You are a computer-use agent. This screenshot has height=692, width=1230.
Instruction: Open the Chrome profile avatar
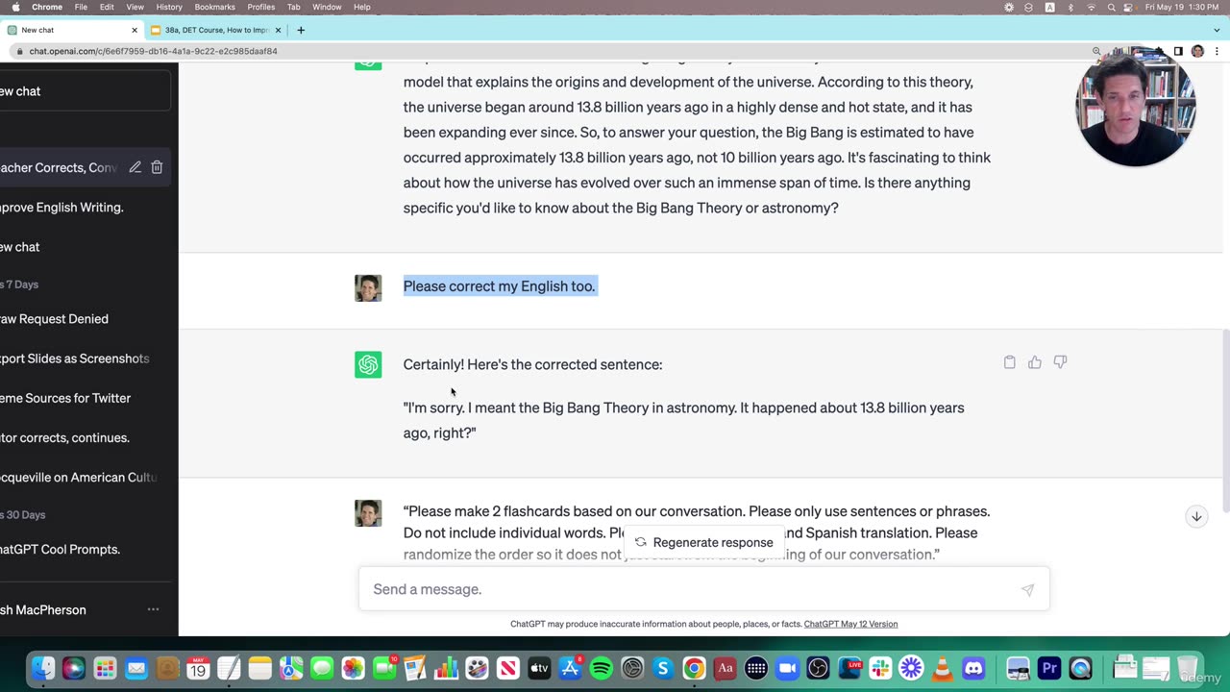click(1197, 51)
